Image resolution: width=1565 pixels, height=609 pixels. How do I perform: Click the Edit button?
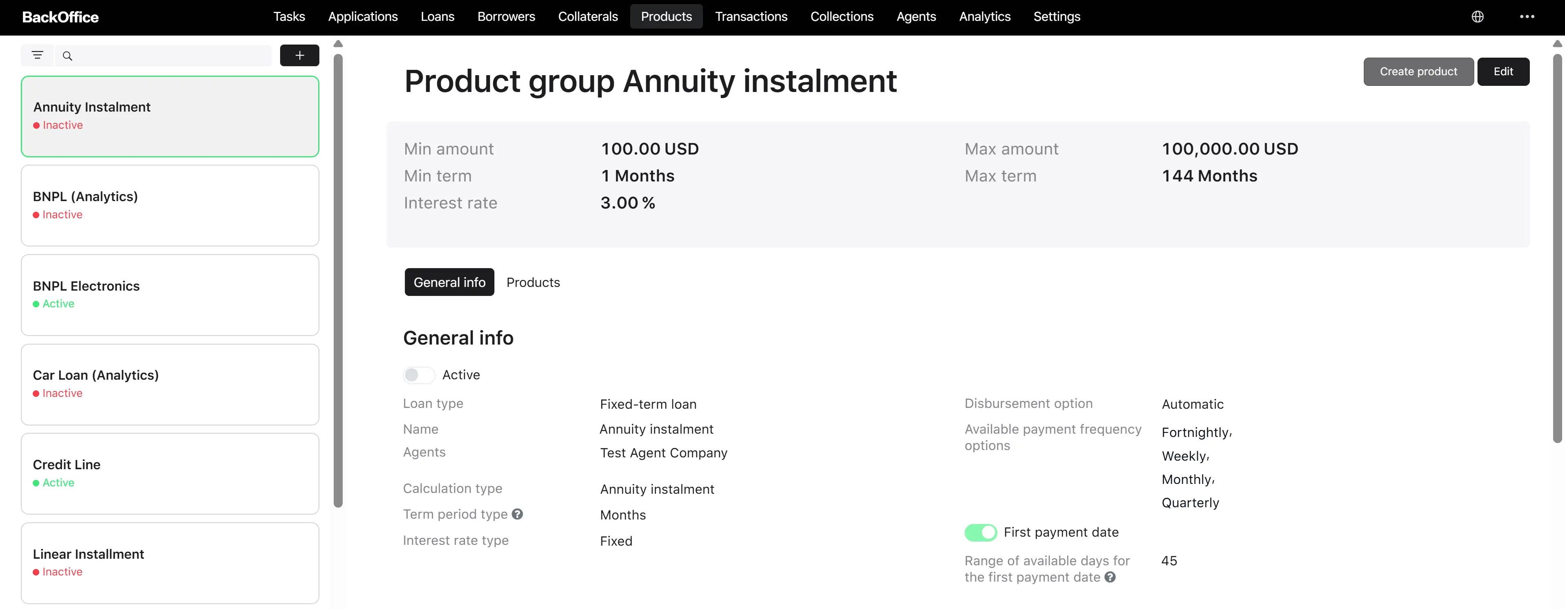pyautogui.click(x=1503, y=72)
